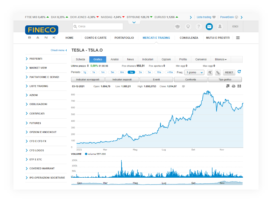This screenshot has height=203, width=272.
Task: Open the Freq 1 giorno dropdown
Action: coord(194,72)
